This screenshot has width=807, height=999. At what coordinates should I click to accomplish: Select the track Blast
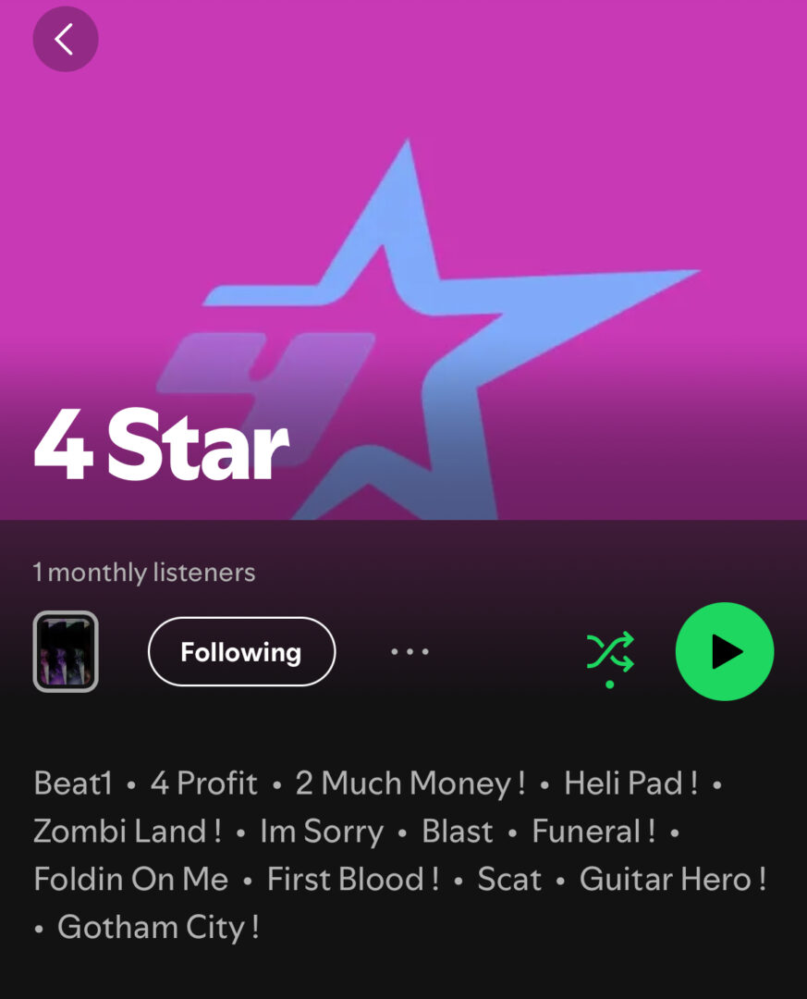[458, 832]
